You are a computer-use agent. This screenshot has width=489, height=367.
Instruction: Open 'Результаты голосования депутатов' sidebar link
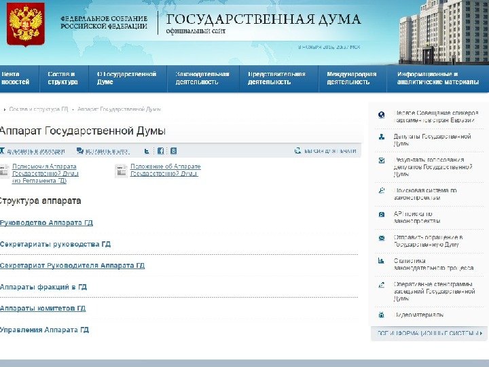point(433,167)
